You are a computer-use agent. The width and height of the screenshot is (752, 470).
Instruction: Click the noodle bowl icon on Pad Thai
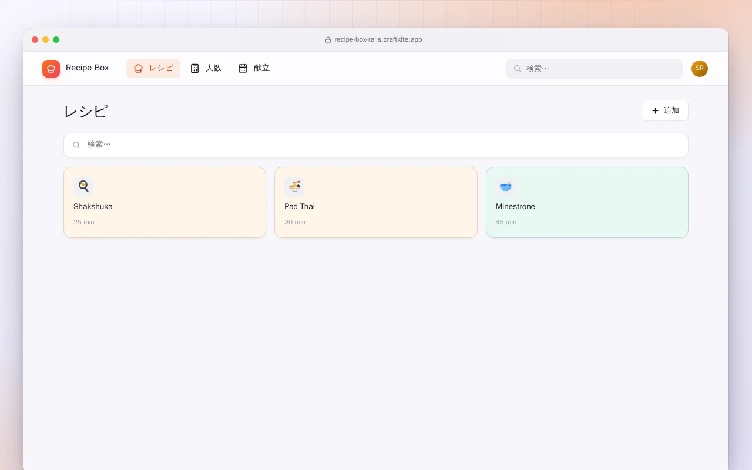[294, 187]
